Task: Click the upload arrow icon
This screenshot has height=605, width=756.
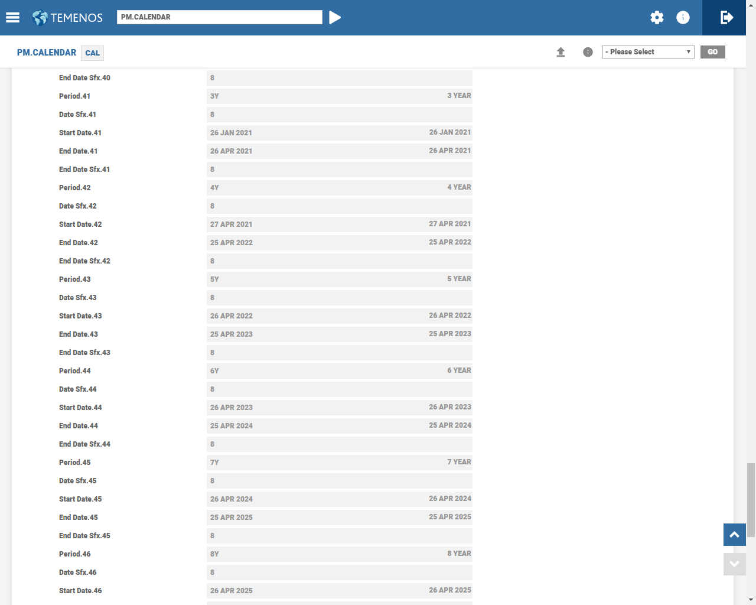Action: tap(561, 52)
